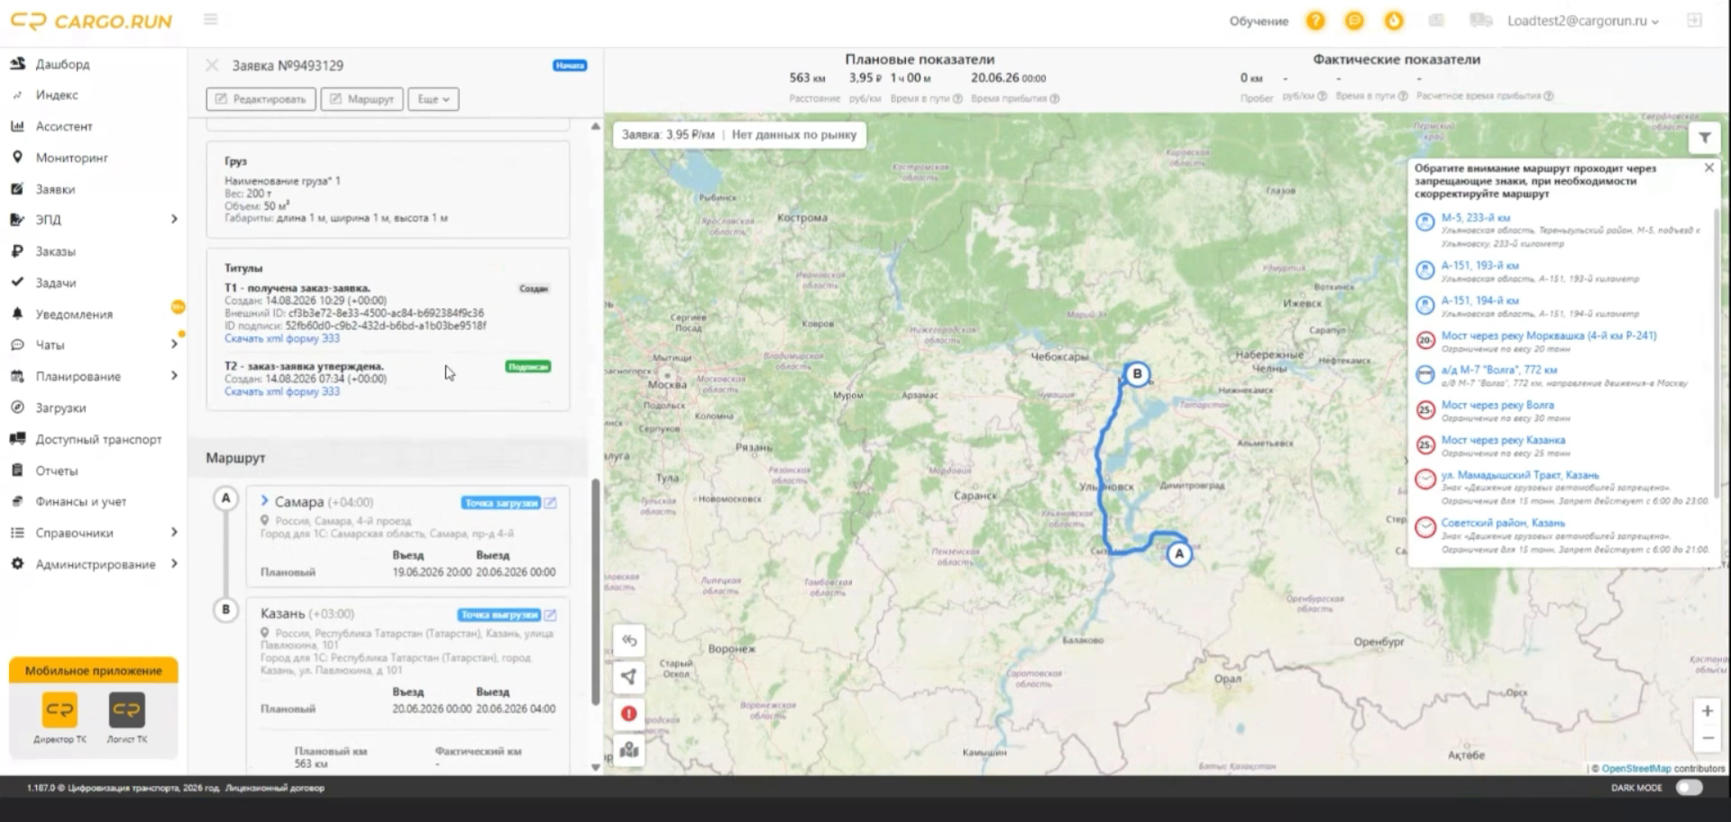
Task: Click the Лицензионный договор link
Action: (x=274, y=788)
